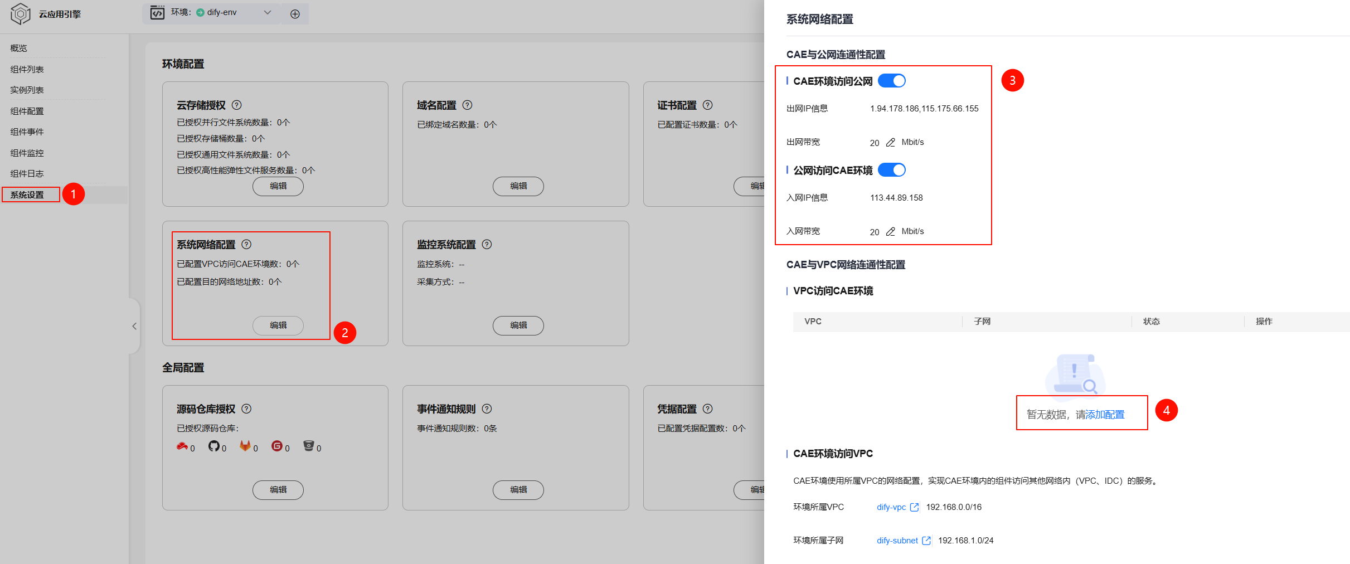This screenshot has width=1350, height=564.
Task: Collapse the sidebar with the arrow handle
Action: point(134,326)
